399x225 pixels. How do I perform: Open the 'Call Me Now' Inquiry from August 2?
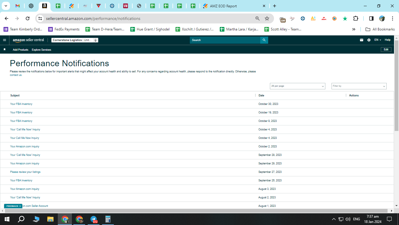pyautogui.click(x=25, y=197)
